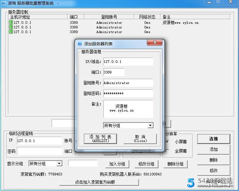
Task: Click the second row's Administrator cell
Action: pyautogui.click(x=109, y=27)
